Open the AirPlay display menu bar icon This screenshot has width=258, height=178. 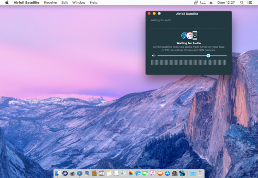(203, 3)
